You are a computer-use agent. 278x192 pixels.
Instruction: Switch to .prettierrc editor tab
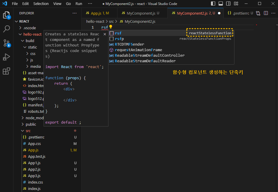click(x=240, y=13)
